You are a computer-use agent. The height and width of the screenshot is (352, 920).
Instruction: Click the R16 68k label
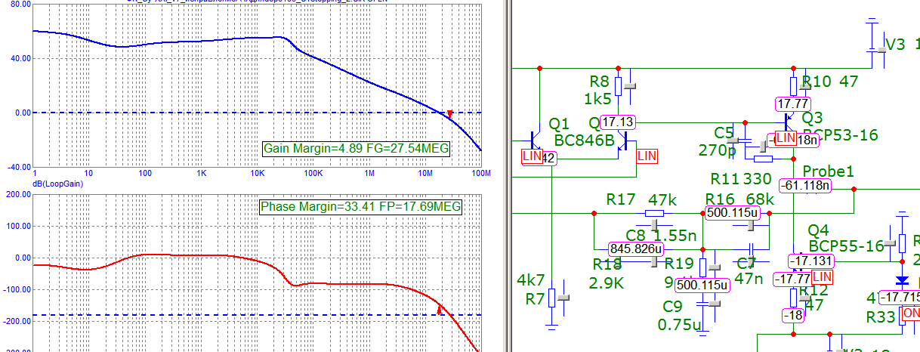[739, 199]
